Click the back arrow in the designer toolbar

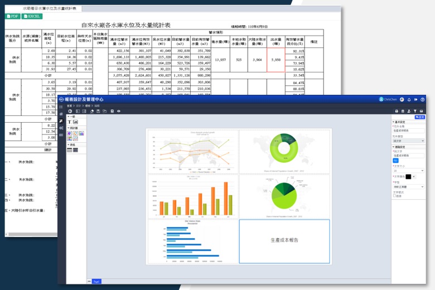(70, 111)
